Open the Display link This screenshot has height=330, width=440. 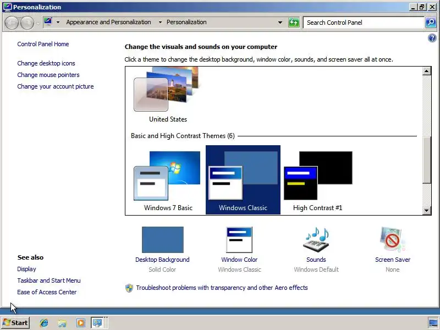click(x=26, y=269)
